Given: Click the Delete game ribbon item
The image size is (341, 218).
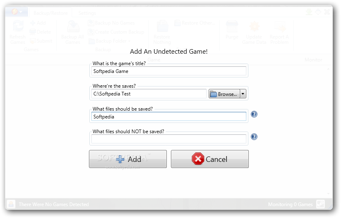Looking at the screenshot, I should point(40,32).
